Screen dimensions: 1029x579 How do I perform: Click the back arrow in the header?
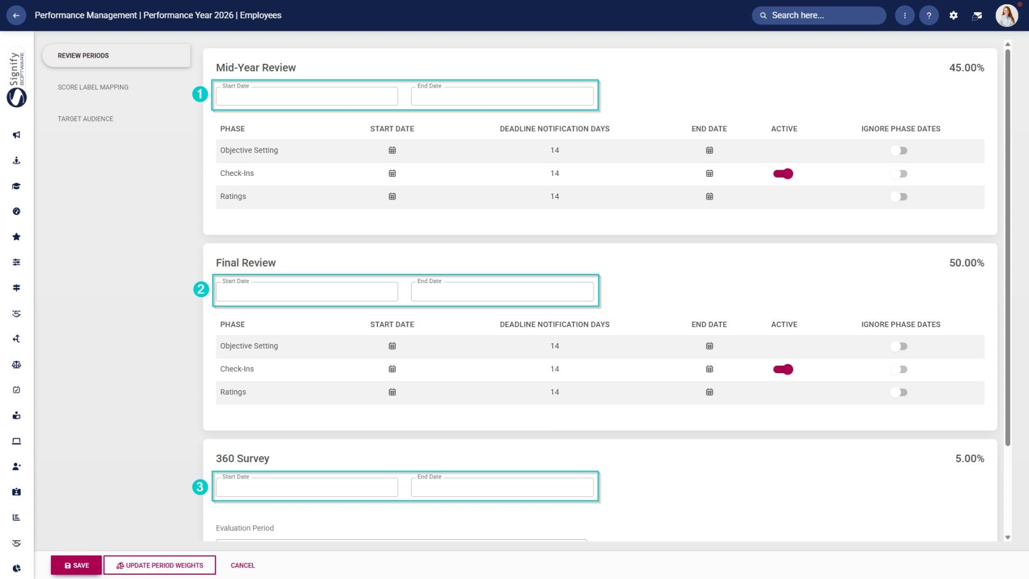click(x=16, y=15)
